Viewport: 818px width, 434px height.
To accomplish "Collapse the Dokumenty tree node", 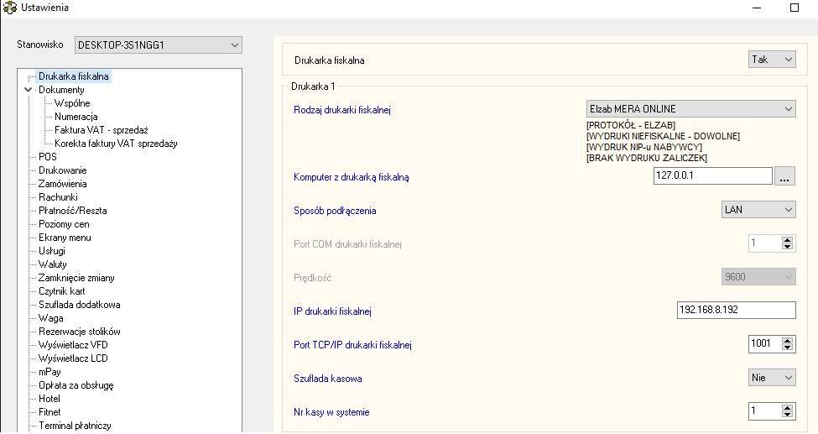I will pyautogui.click(x=28, y=90).
